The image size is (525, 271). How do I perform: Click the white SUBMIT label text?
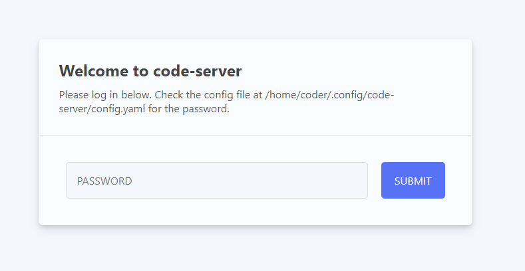click(x=413, y=181)
